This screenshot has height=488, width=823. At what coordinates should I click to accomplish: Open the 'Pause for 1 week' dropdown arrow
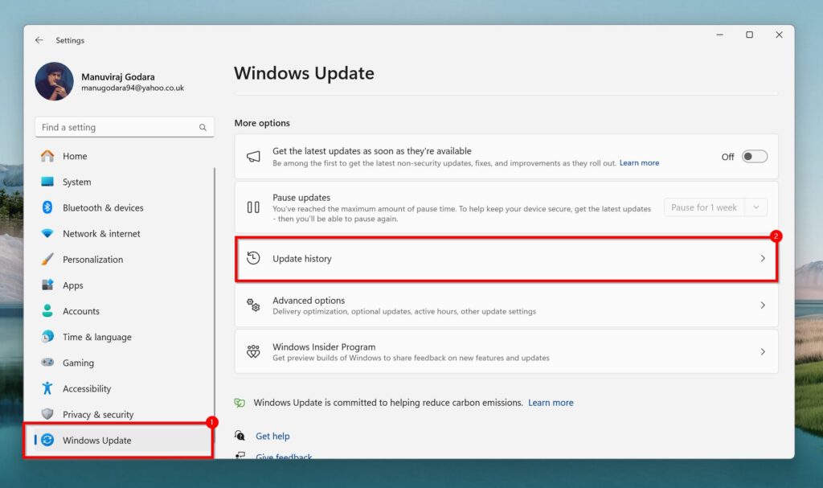(755, 207)
